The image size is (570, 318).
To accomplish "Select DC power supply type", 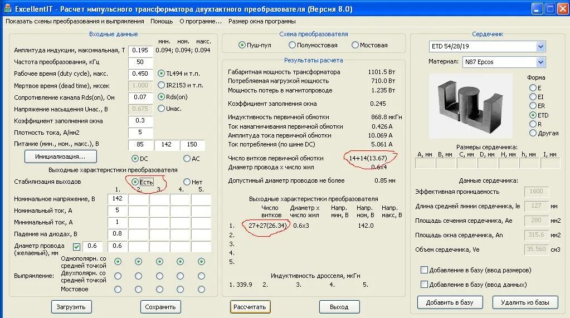I will 135,159.
